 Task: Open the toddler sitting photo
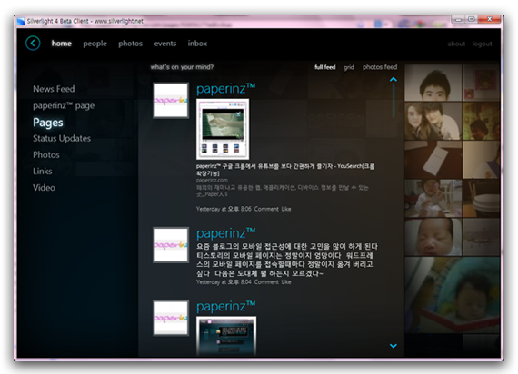pos(433,199)
